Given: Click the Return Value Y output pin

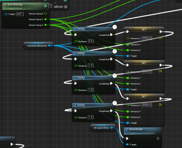Looking at the screenshot, I should pos(46,19).
